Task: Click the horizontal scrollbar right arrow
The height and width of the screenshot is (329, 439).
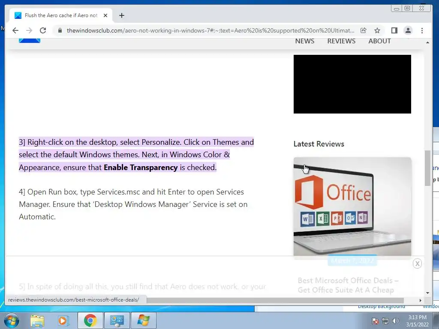Action: (420, 300)
